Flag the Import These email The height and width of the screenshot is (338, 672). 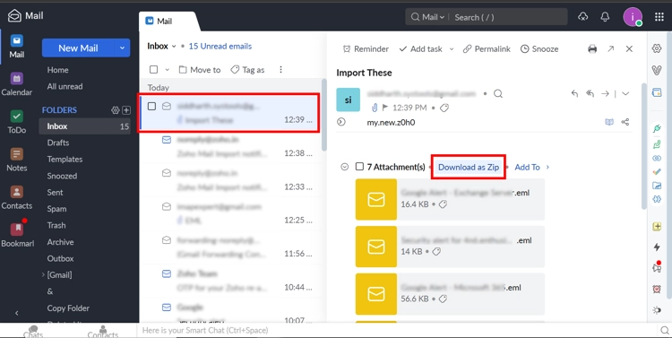(x=385, y=108)
